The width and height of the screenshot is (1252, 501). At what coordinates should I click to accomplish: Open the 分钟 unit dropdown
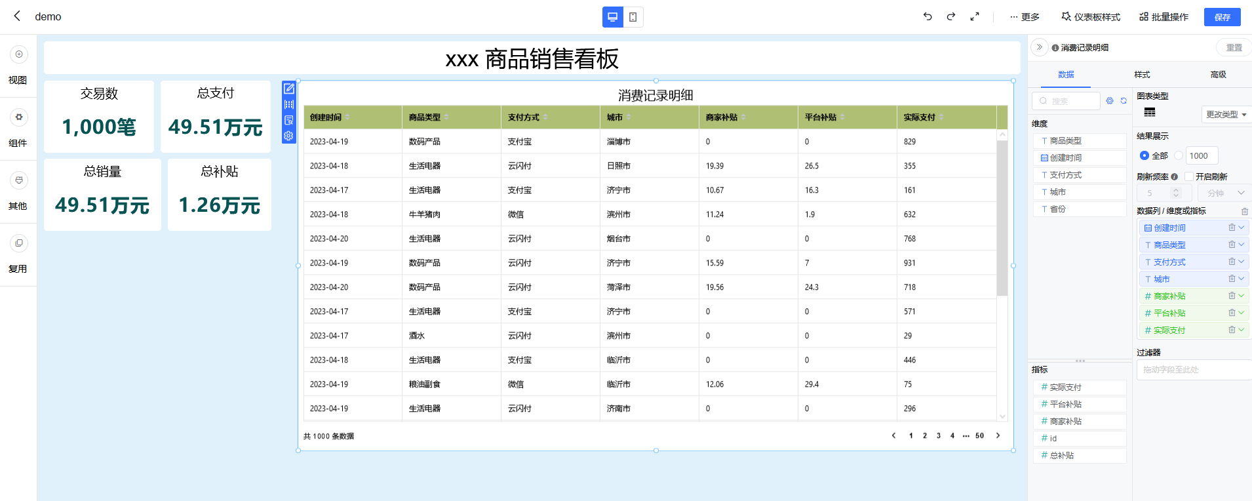pos(1224,193)
